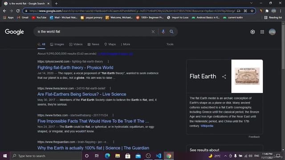
Task: Open Task View on the taskbar
Action: click(97, 156)
